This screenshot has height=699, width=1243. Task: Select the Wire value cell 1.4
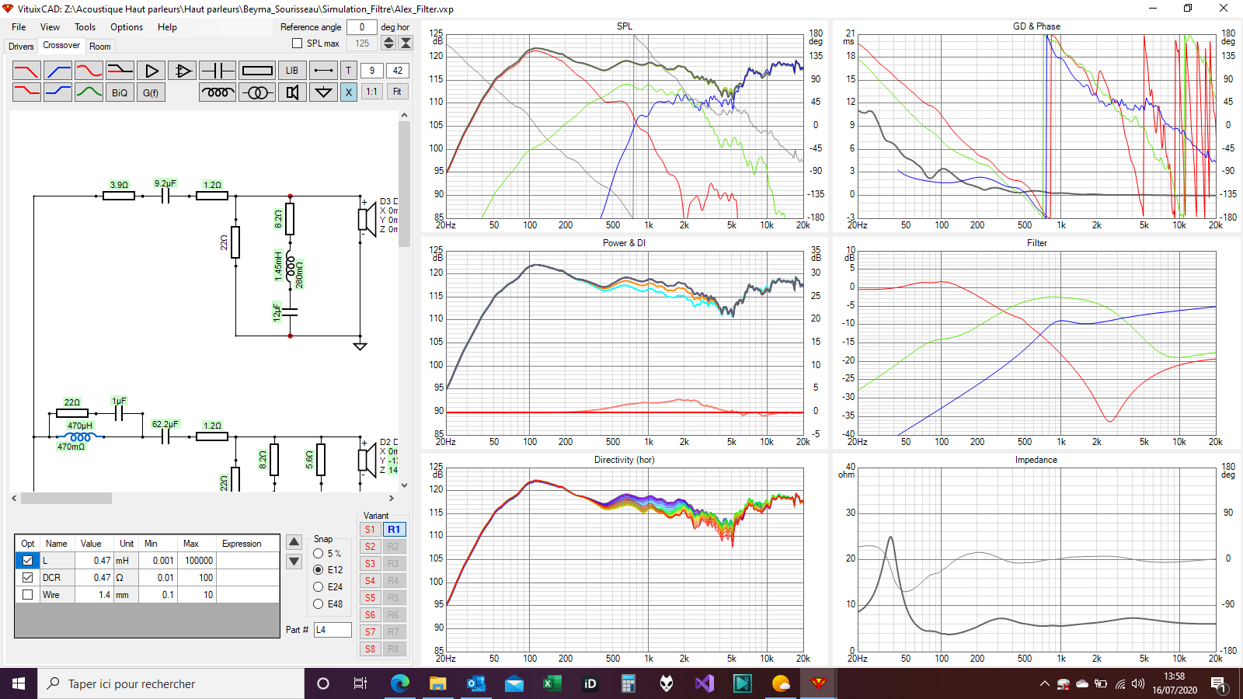pyautogui.click(x=95, y=595)
